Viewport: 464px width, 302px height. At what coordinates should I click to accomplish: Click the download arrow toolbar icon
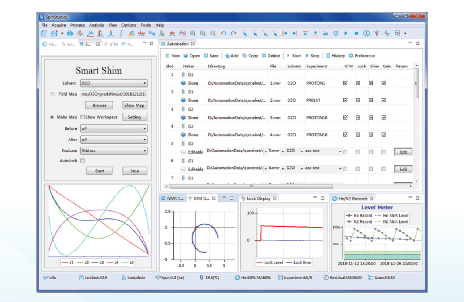click(x=315, y=33)
